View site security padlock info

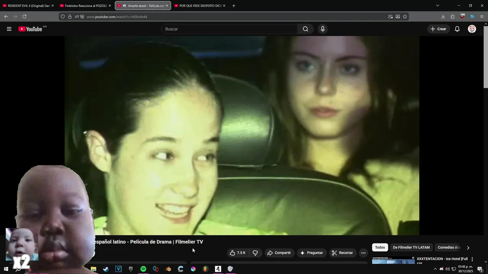click(70, 17)
